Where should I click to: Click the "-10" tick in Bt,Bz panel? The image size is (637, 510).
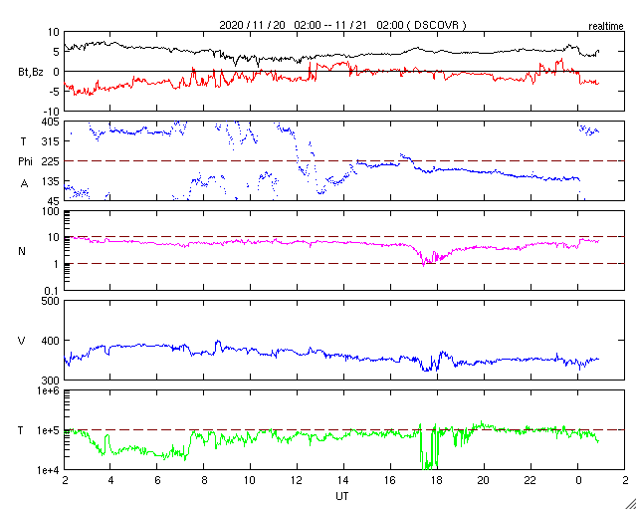(x=53, y=111)
